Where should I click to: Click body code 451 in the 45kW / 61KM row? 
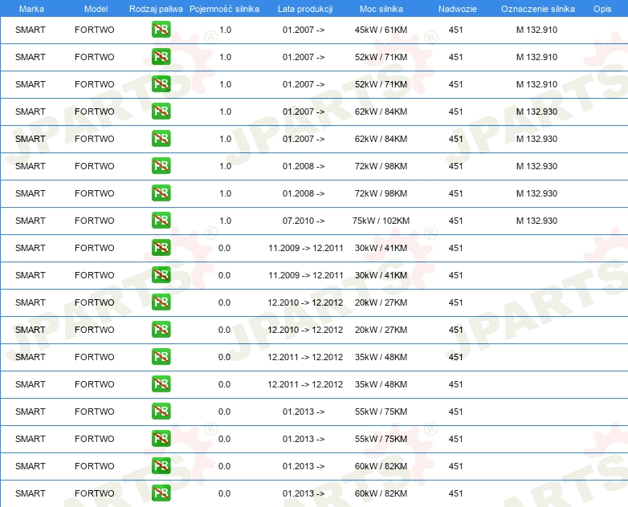[x=456, y=30]
